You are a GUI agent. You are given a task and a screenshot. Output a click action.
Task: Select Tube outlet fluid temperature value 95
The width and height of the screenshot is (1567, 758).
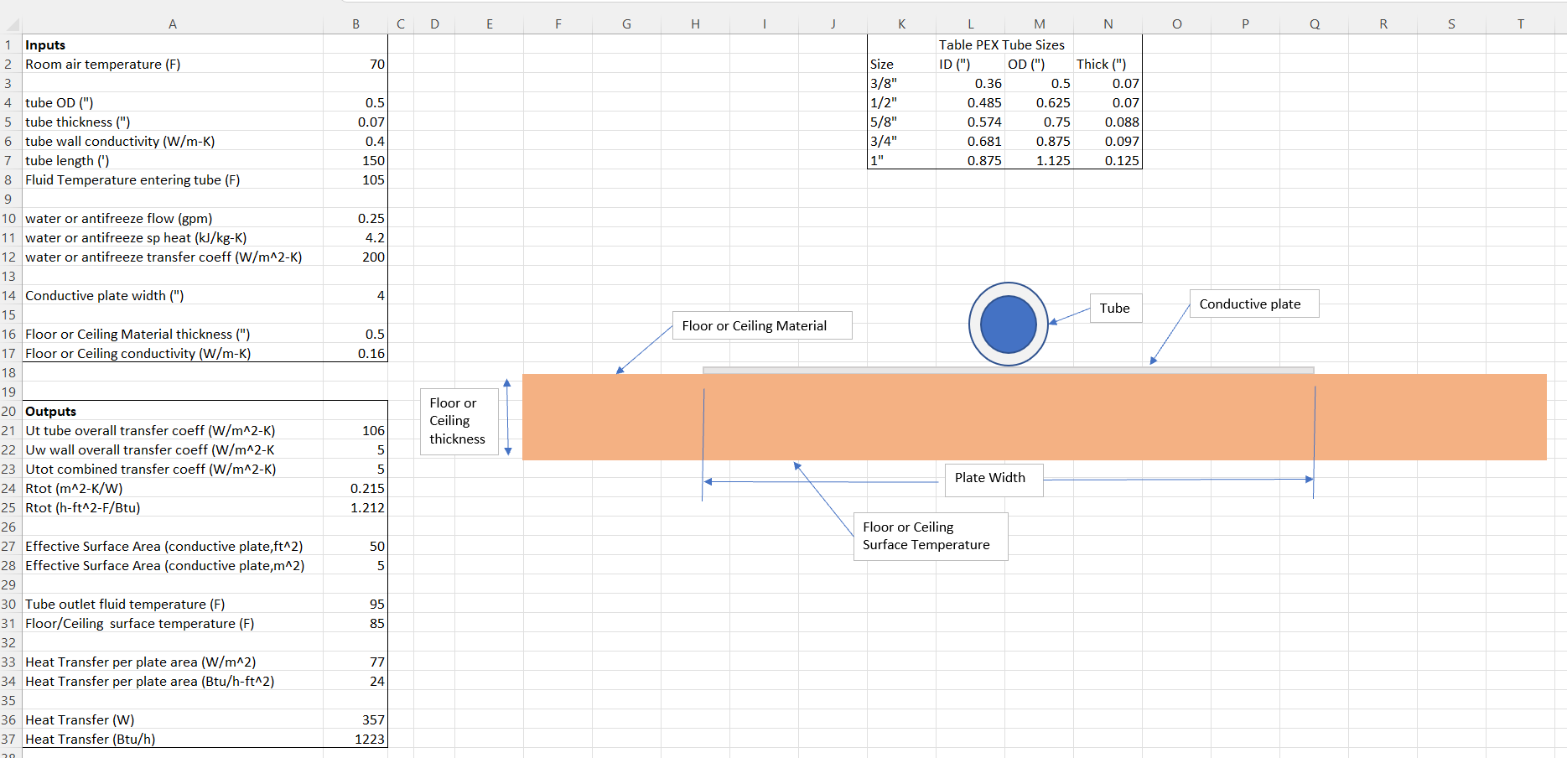[x=355, y=605]
